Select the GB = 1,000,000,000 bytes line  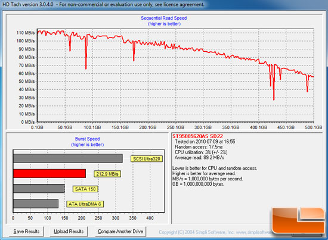click(x=198, y=184)
